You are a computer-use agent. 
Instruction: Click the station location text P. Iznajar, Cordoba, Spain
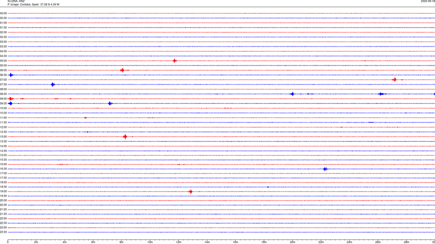[x=23, y=5]
